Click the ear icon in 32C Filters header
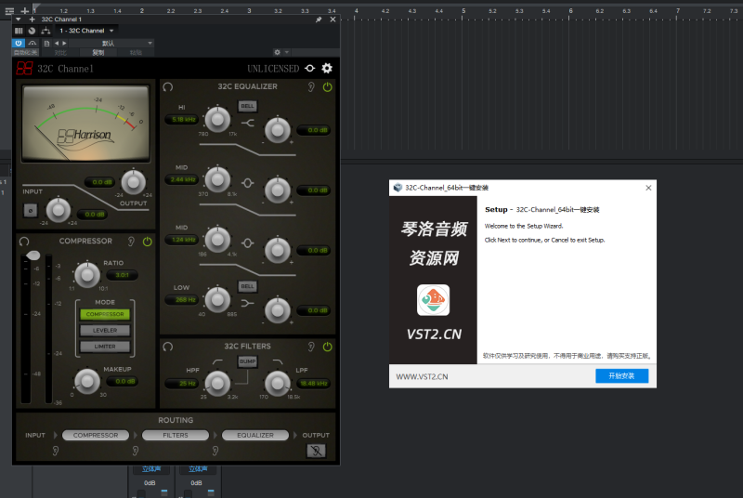Screen dimensions: 743x498 [x=312, y=347]
